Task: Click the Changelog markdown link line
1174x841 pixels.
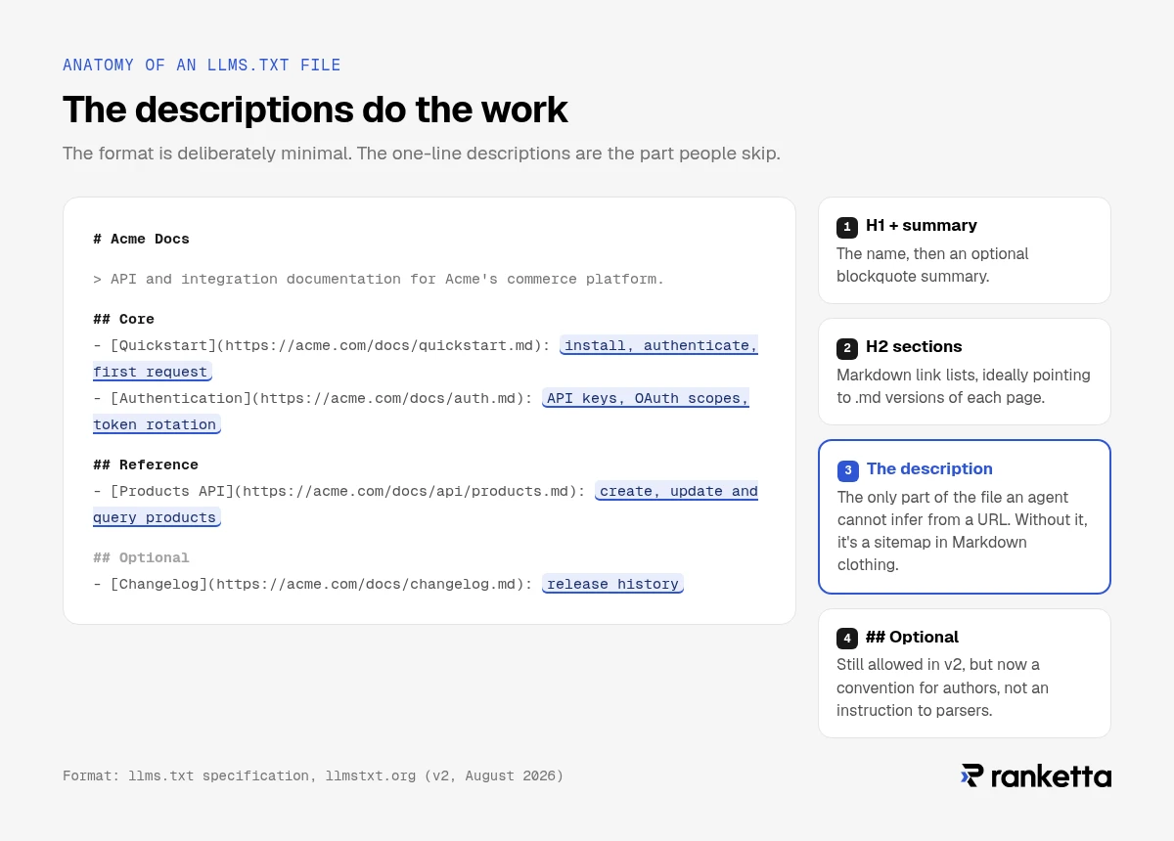Action: click(x=313, y=584)
